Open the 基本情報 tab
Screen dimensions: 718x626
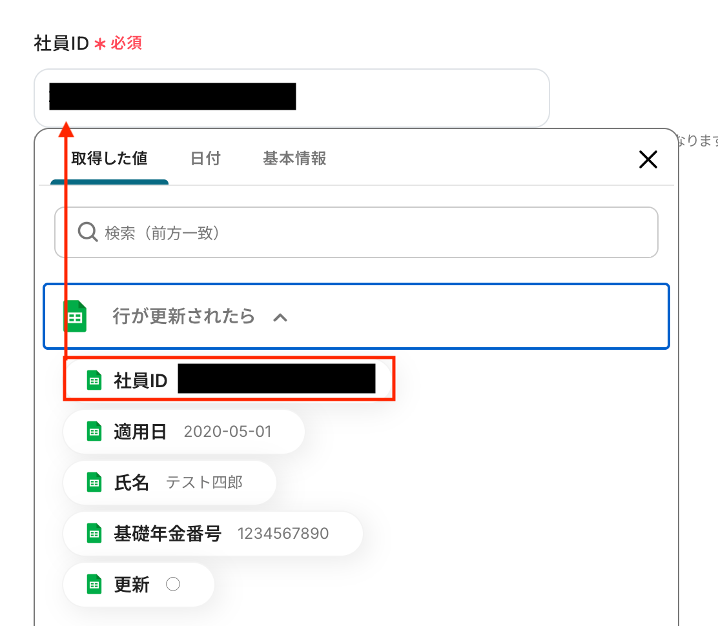pos(294,158)
